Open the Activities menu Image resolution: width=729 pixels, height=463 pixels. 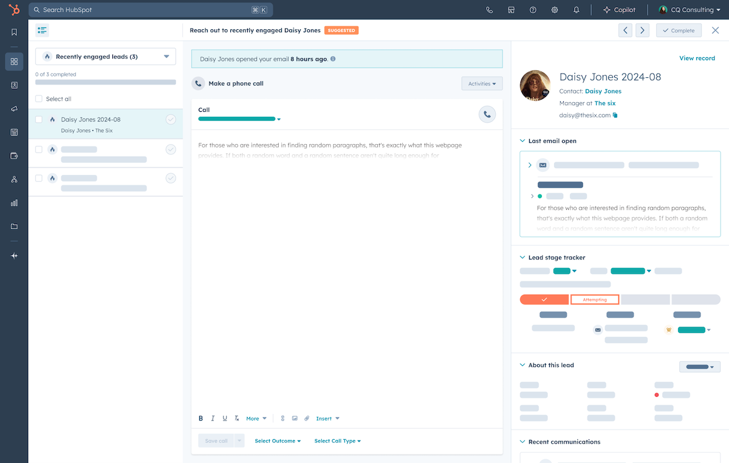click(482, 84)
